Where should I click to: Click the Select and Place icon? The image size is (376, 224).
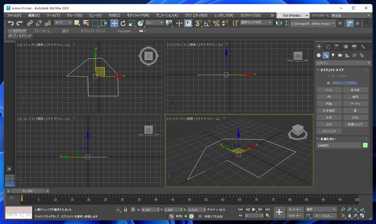pos(141,23)
